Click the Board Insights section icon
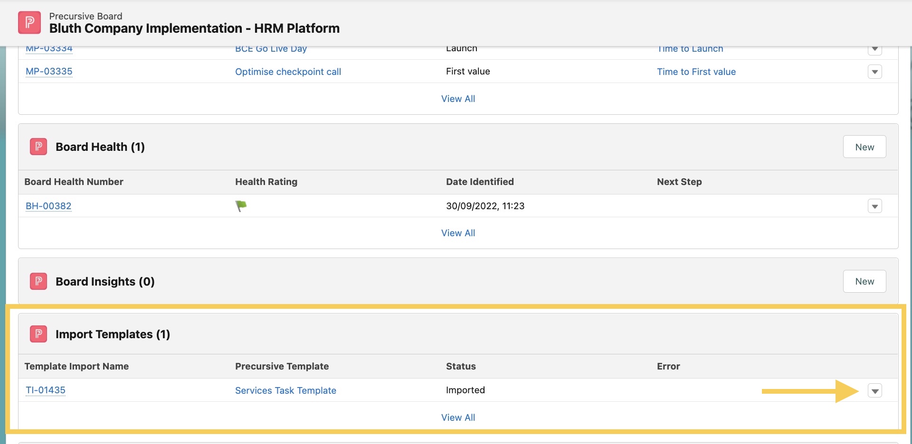This screenshot has width=912, height=444. [38, 281]
